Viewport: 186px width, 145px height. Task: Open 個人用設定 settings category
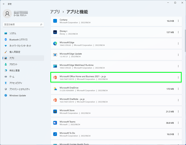point(23,52)
